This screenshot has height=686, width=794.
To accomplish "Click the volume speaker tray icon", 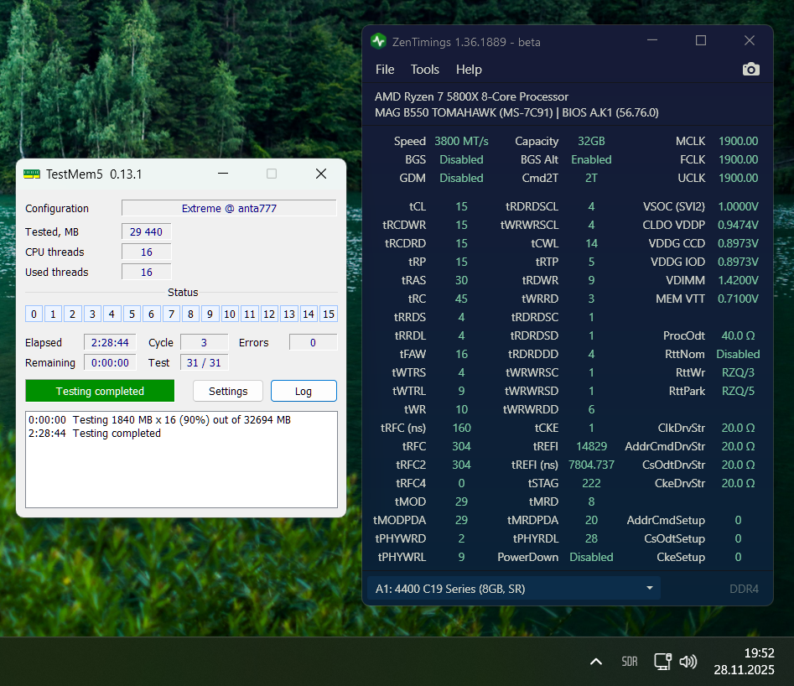I will [688, 662].
